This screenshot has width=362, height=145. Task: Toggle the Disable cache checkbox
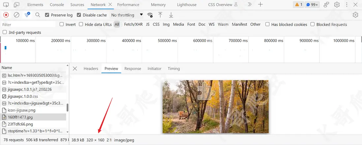pos(79,15)
